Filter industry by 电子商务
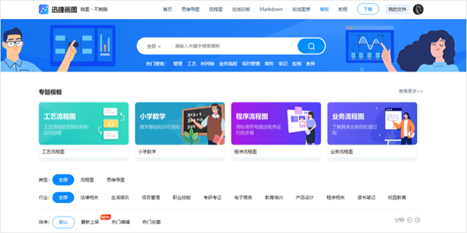The width and height of the screenshot is (467, 233). [243, 198]
